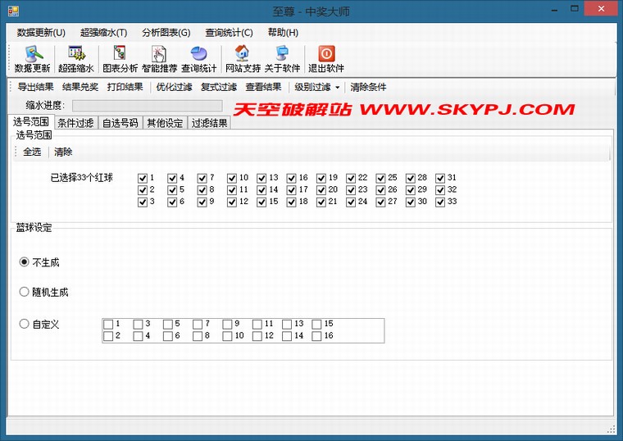The width and height of the screenshot is (623, 441).
Task: Open the 分析图表(G) menu
Action: point(166,33)
